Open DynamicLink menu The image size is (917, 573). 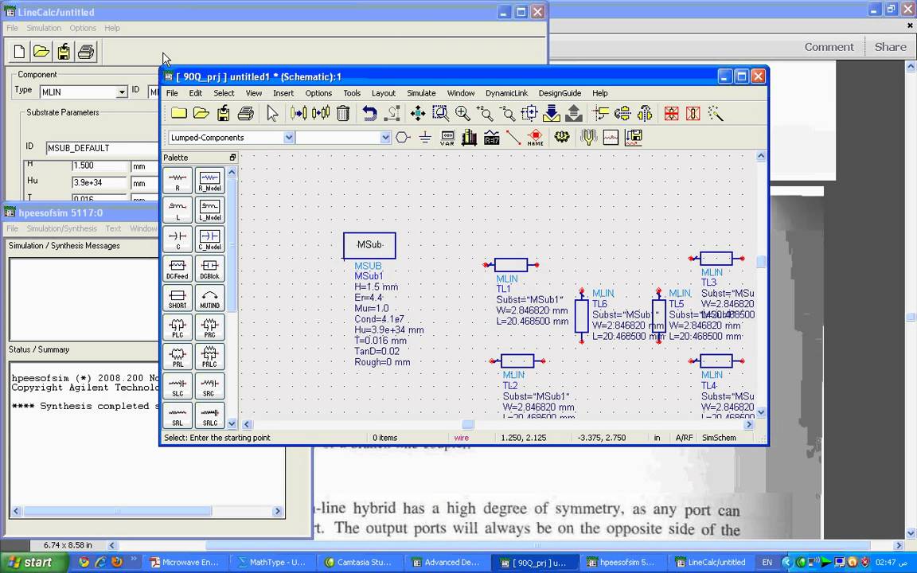[506, 93]
